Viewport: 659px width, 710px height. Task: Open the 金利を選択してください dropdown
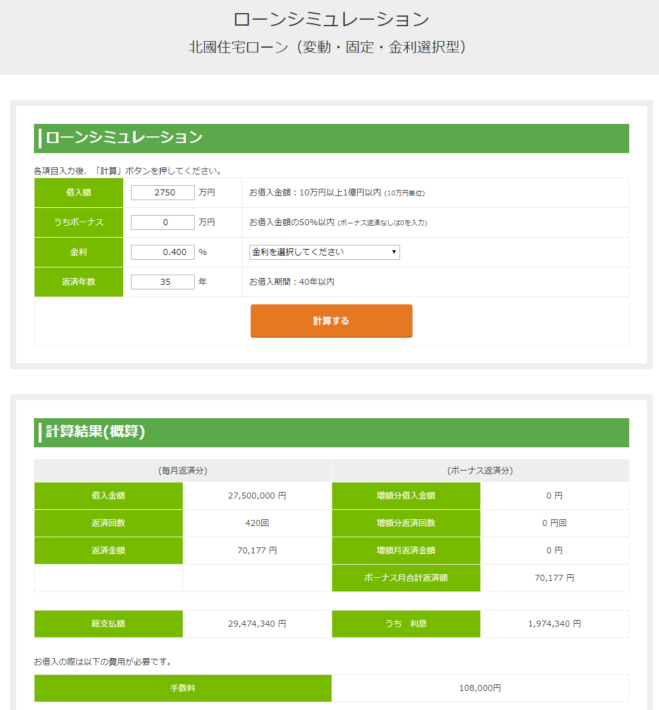(x=324, y=252)
